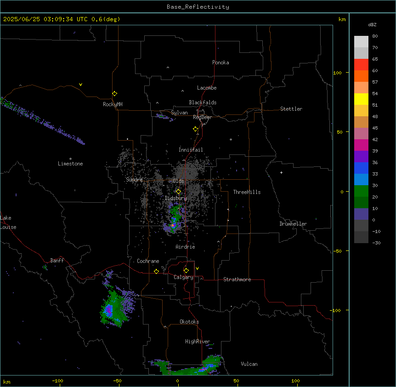Viewport: 396px width, 387px height.
Task: Click the HighRiver label
Action: tap(198, 341)
